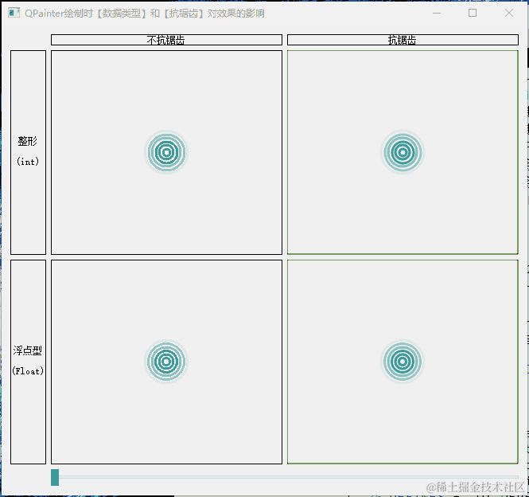Click concentric circles in the Float non-antialiased panel
This screenshot has height=497, width=529.
166,362
